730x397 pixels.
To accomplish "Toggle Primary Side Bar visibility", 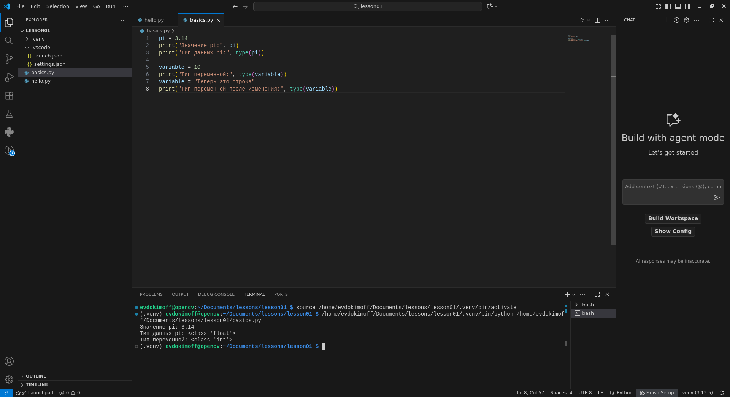I will point(668,6).
